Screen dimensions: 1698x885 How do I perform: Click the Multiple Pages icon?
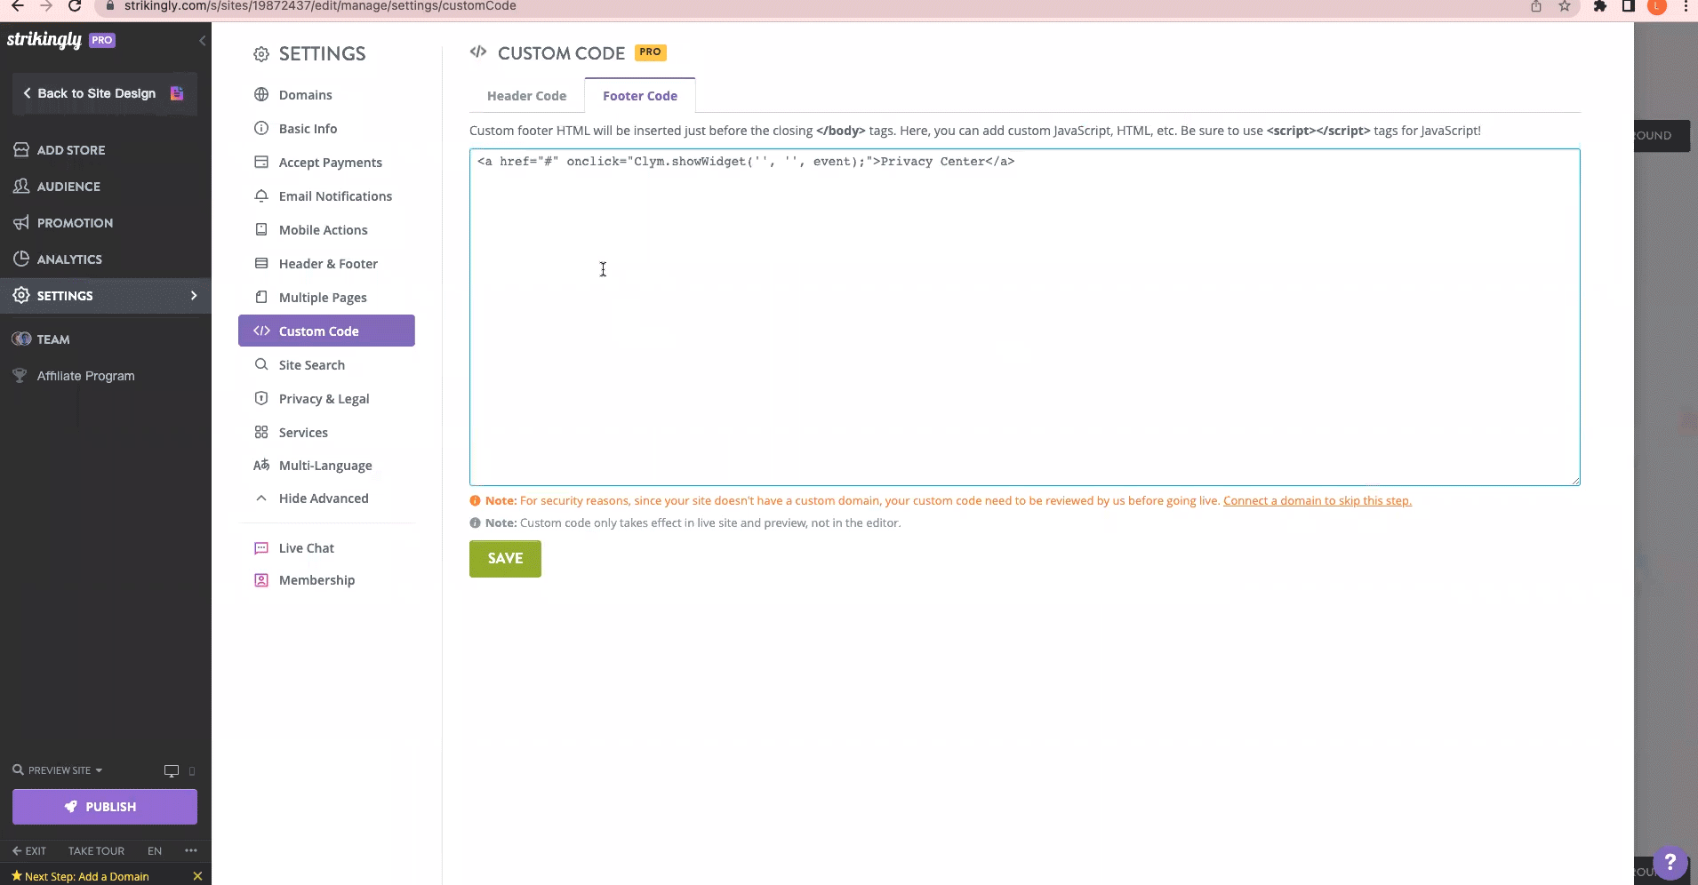pyautogui.click(x=261, y=298)
